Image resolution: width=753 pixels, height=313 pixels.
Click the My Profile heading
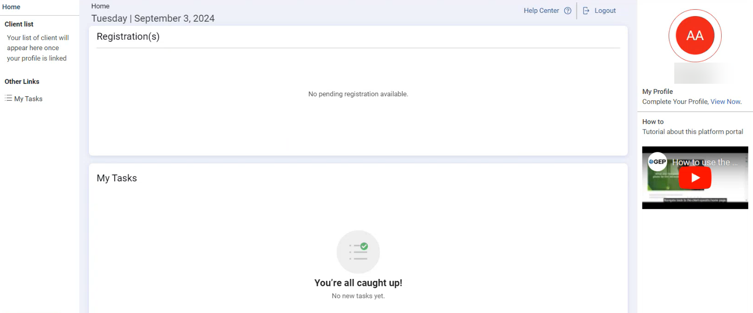coord(657,92)
